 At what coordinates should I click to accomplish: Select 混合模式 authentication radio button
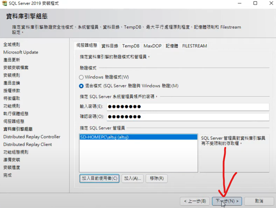point(81,86)
